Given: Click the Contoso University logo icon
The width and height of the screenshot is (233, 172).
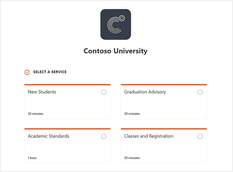Looking at the screenshot, I should [116, 24].
